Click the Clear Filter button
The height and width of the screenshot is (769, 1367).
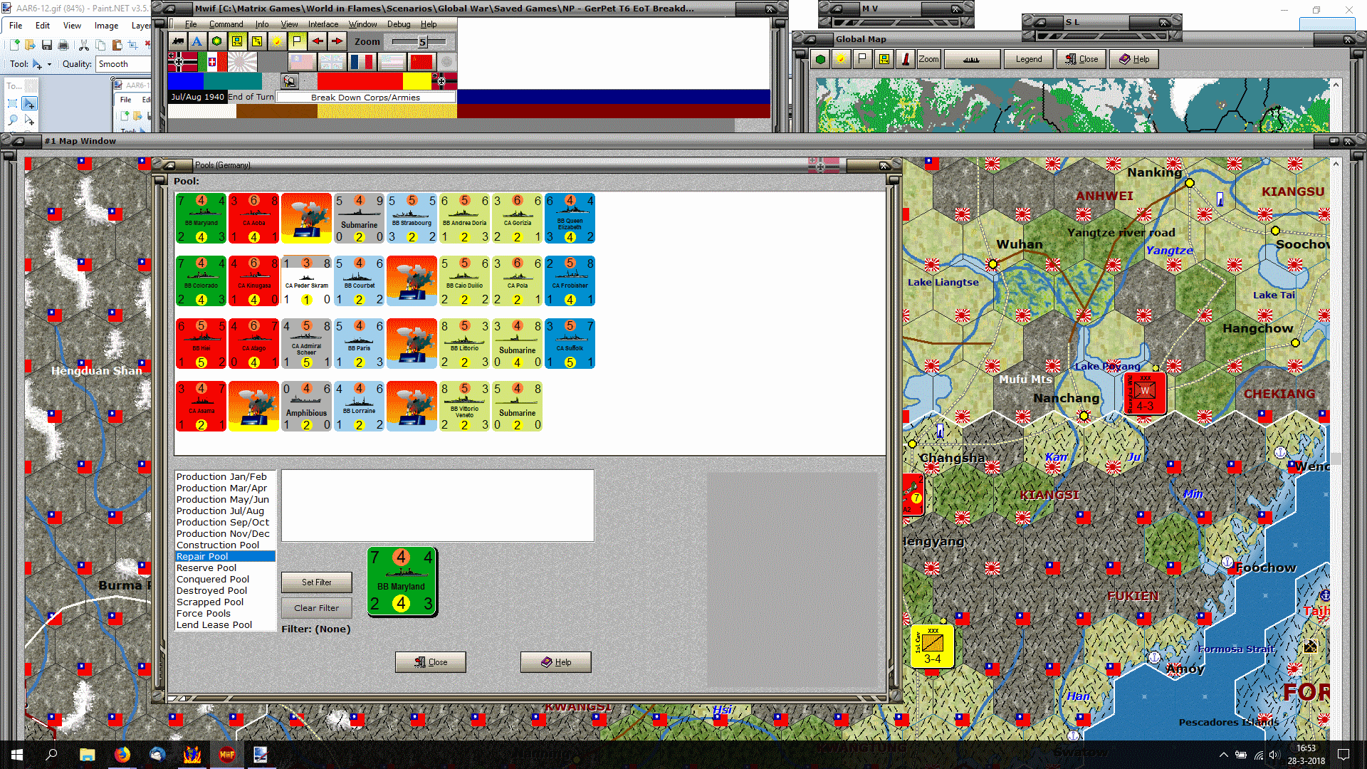316,607
